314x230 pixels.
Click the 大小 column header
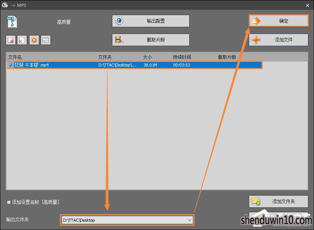147,57
